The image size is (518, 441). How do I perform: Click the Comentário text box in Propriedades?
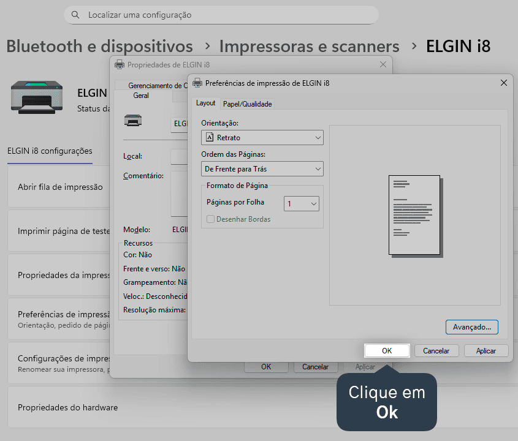pos(179,194)
